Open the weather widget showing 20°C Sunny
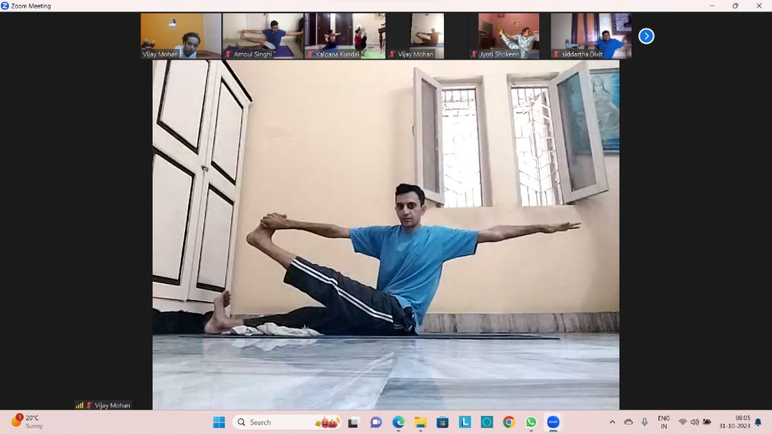 [27, 422]
